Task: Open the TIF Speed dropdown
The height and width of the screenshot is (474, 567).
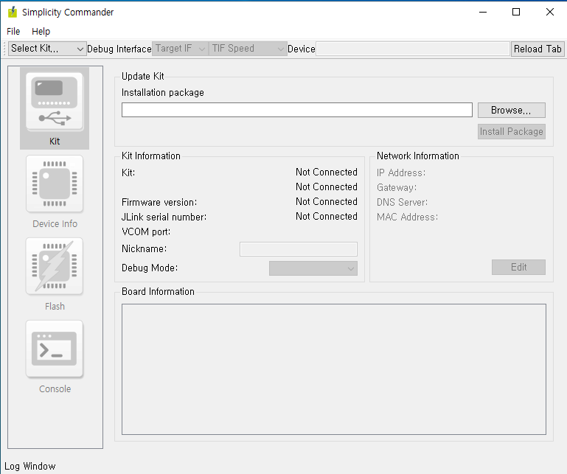Action: point(247,49)
